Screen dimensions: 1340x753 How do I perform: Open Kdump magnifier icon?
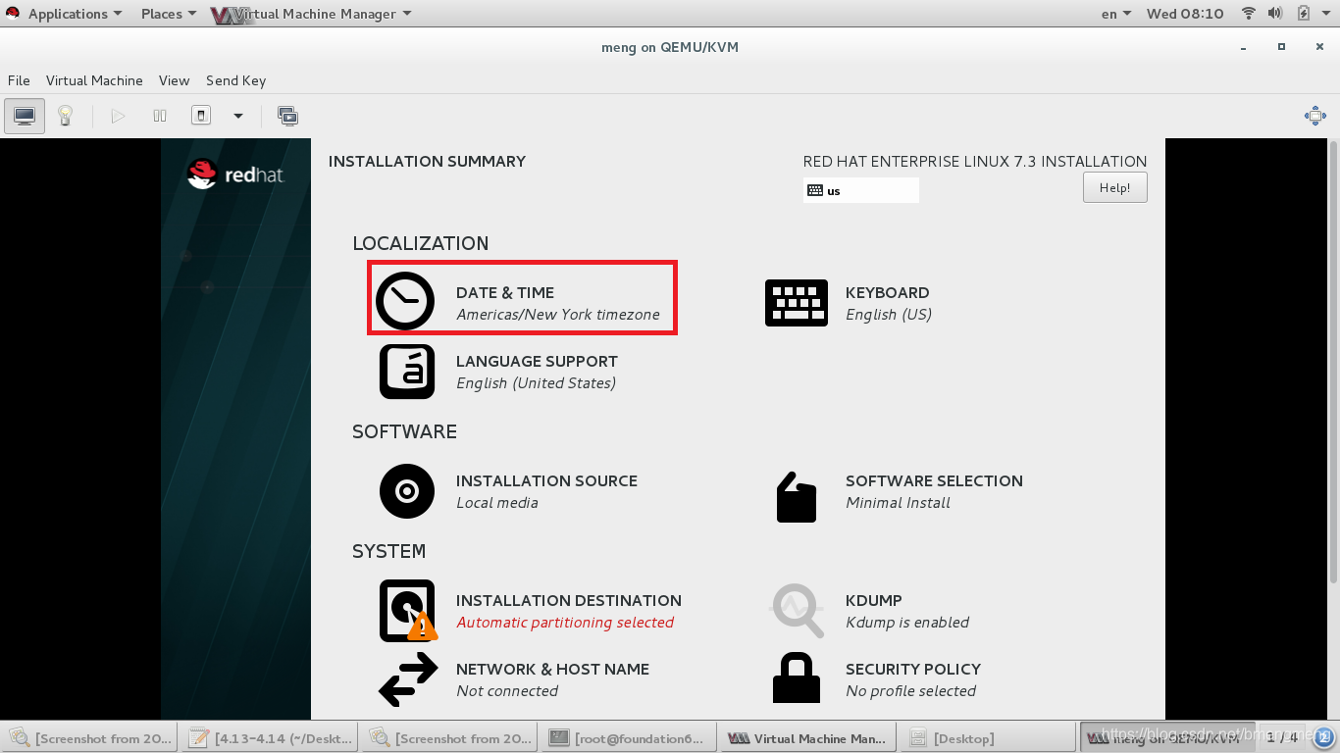click(x=797, y=611)
